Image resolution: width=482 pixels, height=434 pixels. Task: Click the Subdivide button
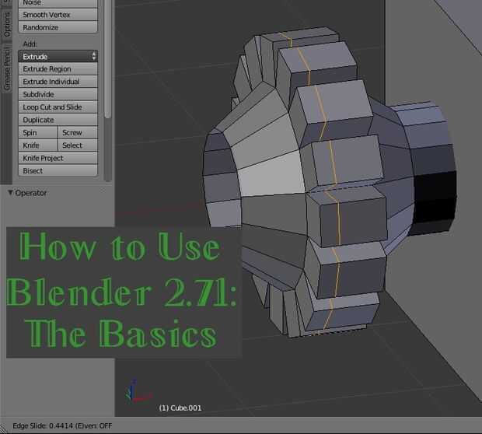[x=58, y=94]
